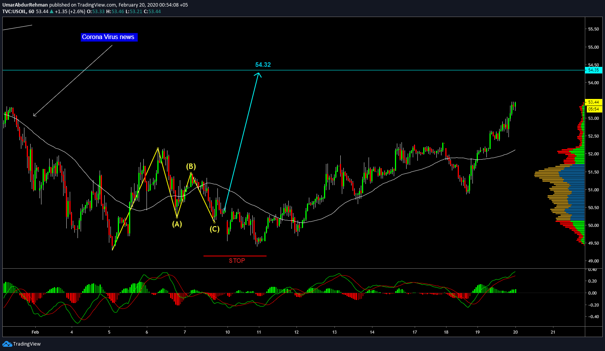Click the (B) wave label

pos(191,167)
